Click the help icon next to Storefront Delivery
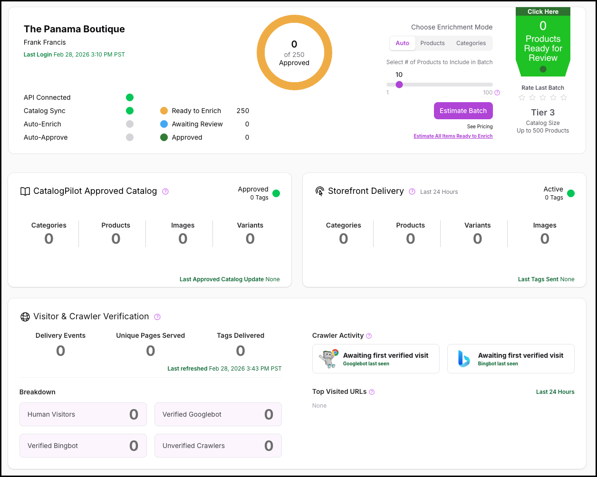 point(412,191)
